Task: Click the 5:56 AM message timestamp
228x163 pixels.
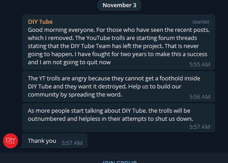Action: [200, 97]
